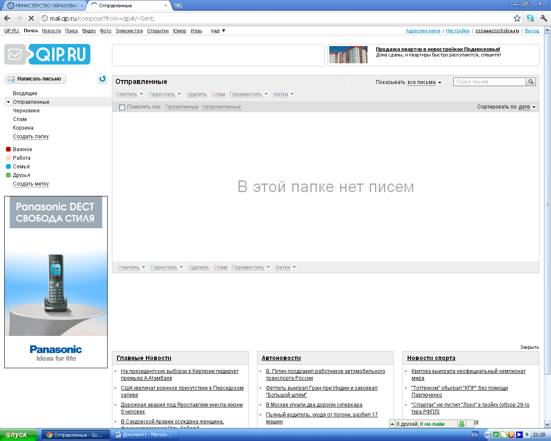Click the page vertical scrollbar
The image size is (551, 441).
pyautogui.click(x=548, y=204)
